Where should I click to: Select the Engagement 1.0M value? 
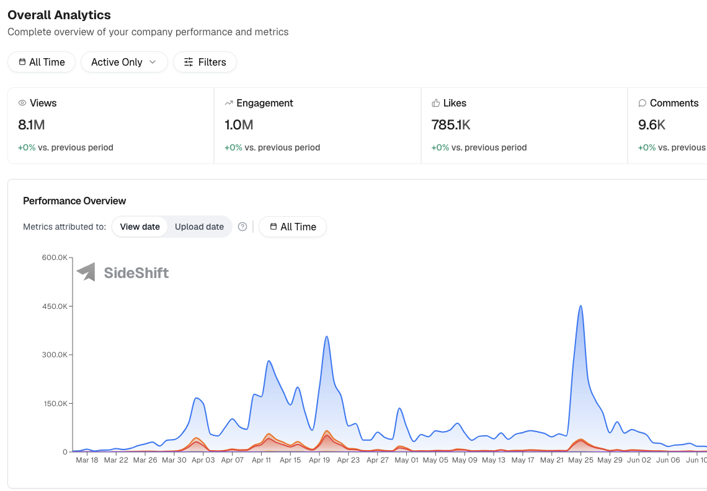239,124
